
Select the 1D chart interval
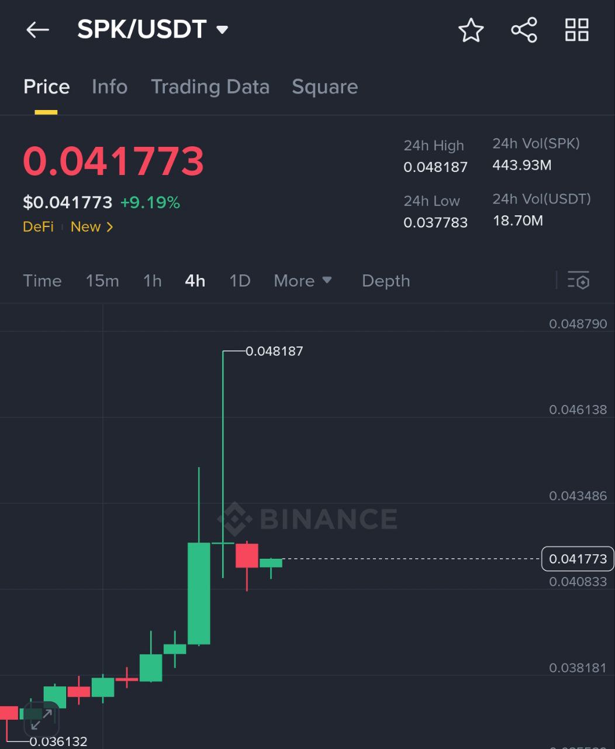coord(240,281)
